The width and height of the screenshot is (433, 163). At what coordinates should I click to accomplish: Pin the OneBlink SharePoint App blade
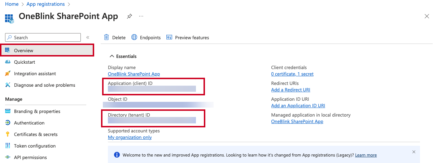coord(129,17)
